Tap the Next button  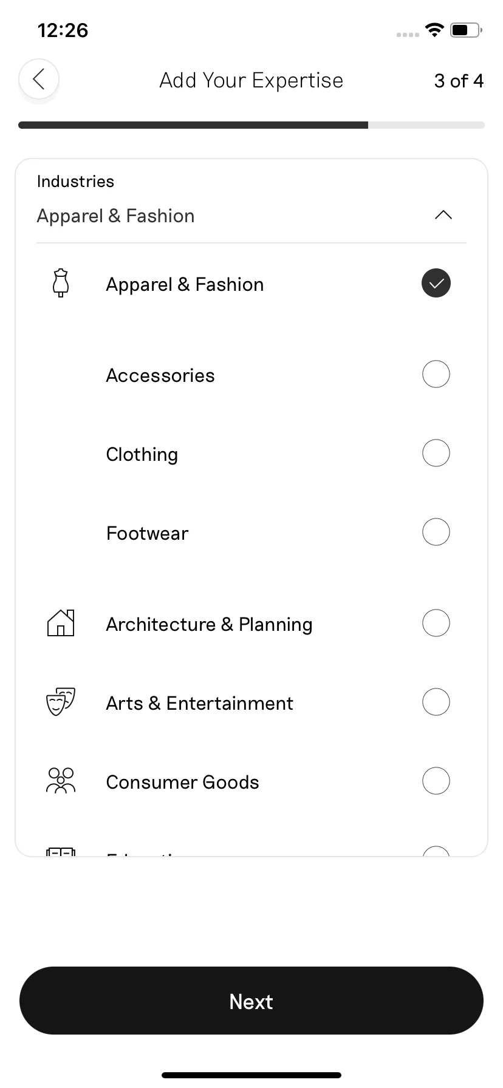(251, 1001)
